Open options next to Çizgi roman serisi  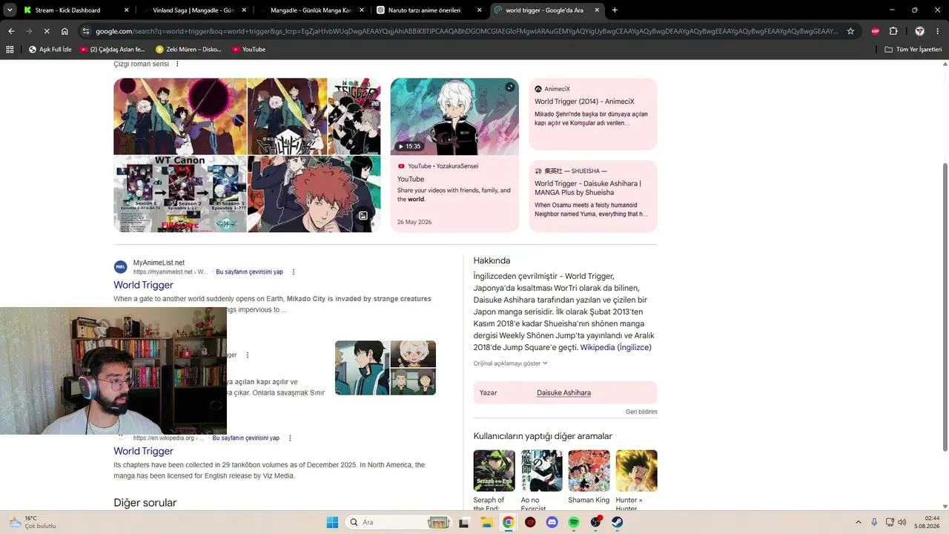coord(177,64)
